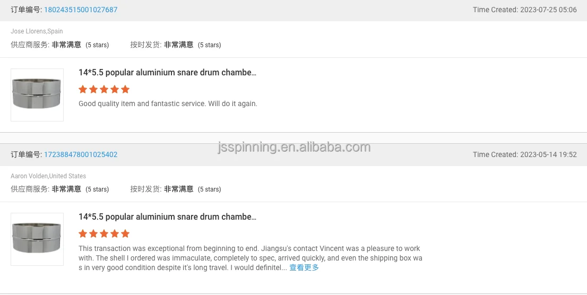The image size is (587, 295).
Task: Open order number 172388478001025402
Action: [81, 155]
